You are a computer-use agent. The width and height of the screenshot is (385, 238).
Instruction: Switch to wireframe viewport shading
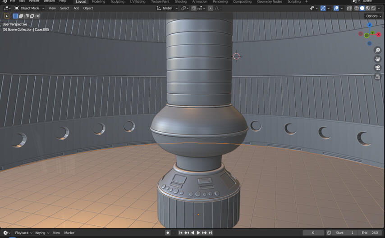coord(357,9)
